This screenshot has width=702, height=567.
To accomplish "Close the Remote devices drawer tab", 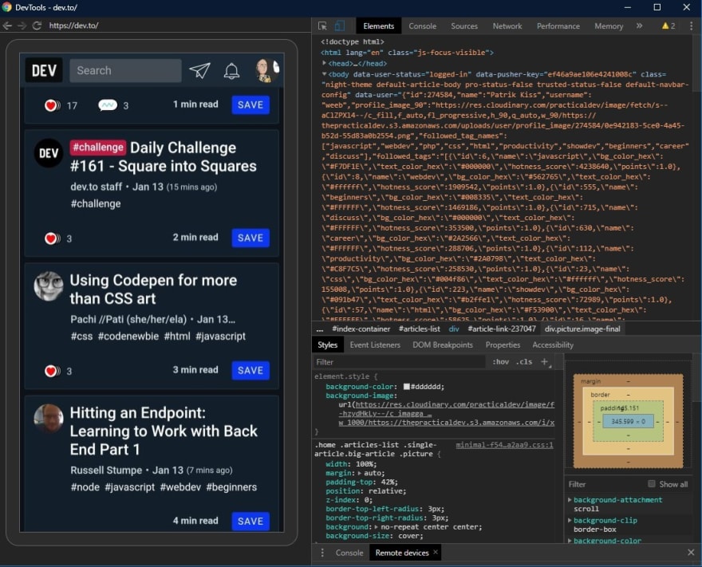I will [x=436, y=552].
